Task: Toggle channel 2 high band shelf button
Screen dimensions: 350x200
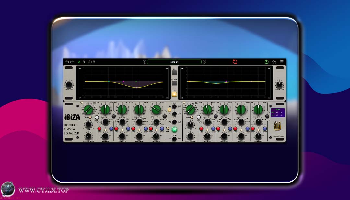Action: pos(267,116)
